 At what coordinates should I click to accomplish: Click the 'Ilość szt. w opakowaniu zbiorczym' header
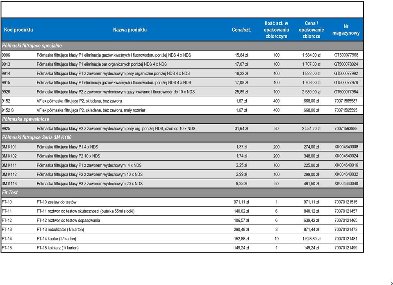pyautogui.click(x=277, y=30)
